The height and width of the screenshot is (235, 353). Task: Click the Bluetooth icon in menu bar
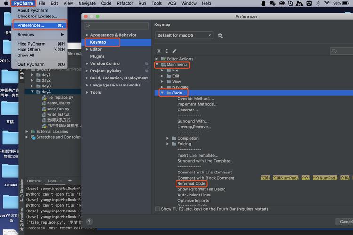click(318, 3)
